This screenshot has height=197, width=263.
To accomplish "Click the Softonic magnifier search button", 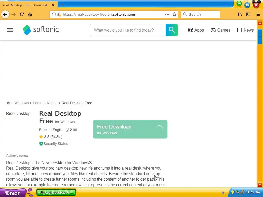I will (x=172, y=30).
